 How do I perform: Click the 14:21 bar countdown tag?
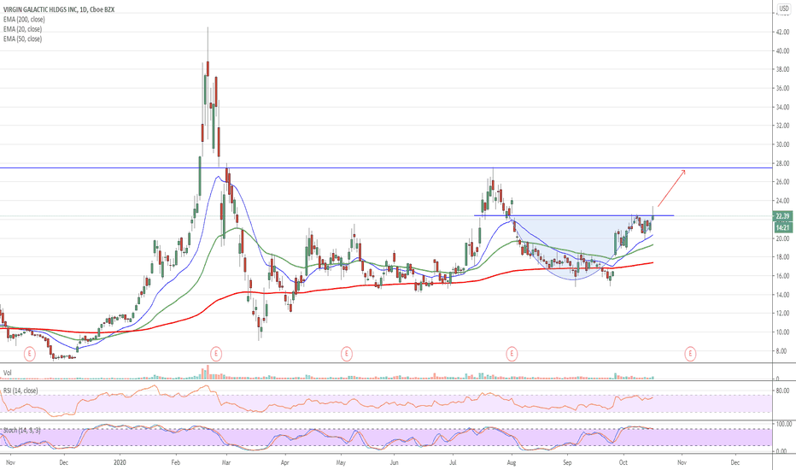pos(782,227)
